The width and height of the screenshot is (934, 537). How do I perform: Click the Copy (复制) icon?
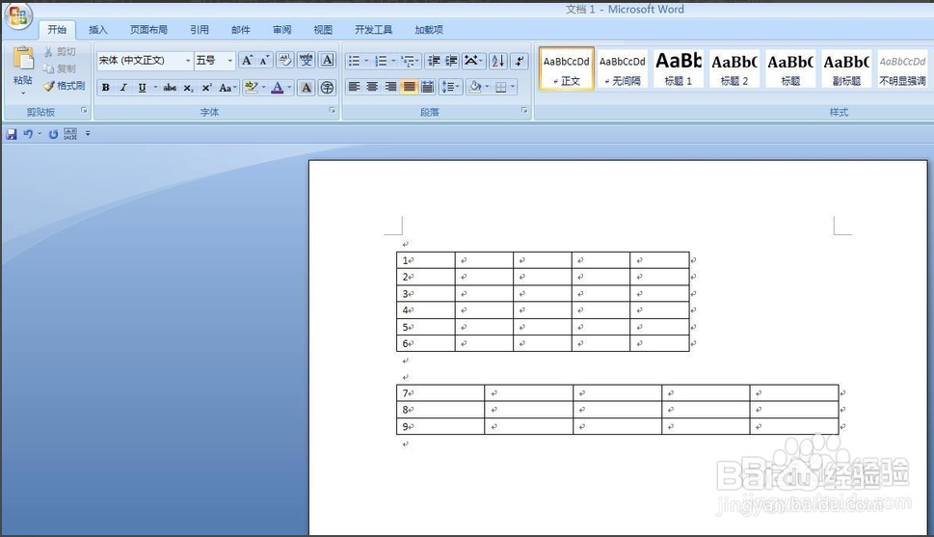click(48, 68)
